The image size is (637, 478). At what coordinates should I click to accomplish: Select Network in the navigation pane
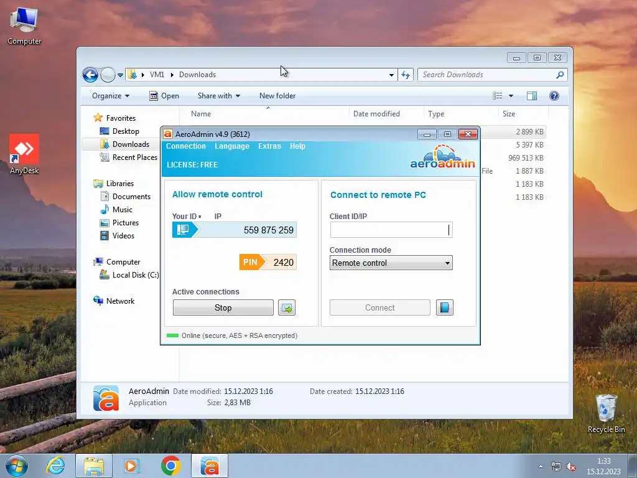[x=120, y=301]
